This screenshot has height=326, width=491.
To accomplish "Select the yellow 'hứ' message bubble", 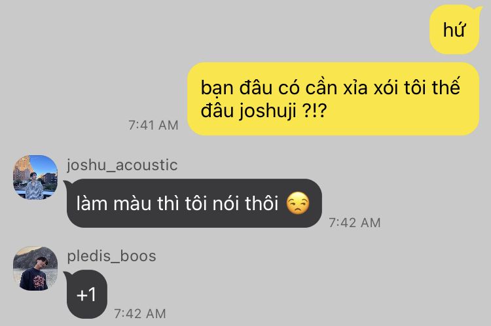I will tap(454, 29).
